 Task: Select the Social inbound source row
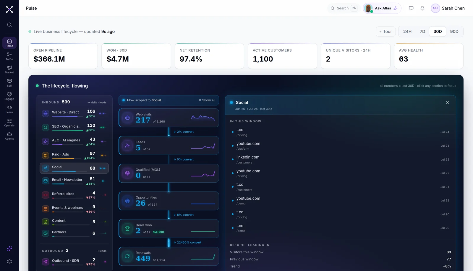tap(74, 168)
